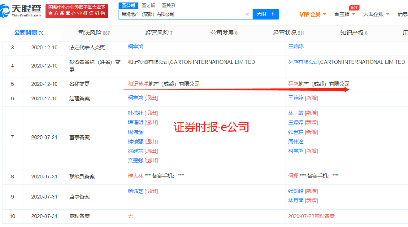Open the 知识产权 6 tab
The width and height of the screenshot is (408, 227).
354,33
